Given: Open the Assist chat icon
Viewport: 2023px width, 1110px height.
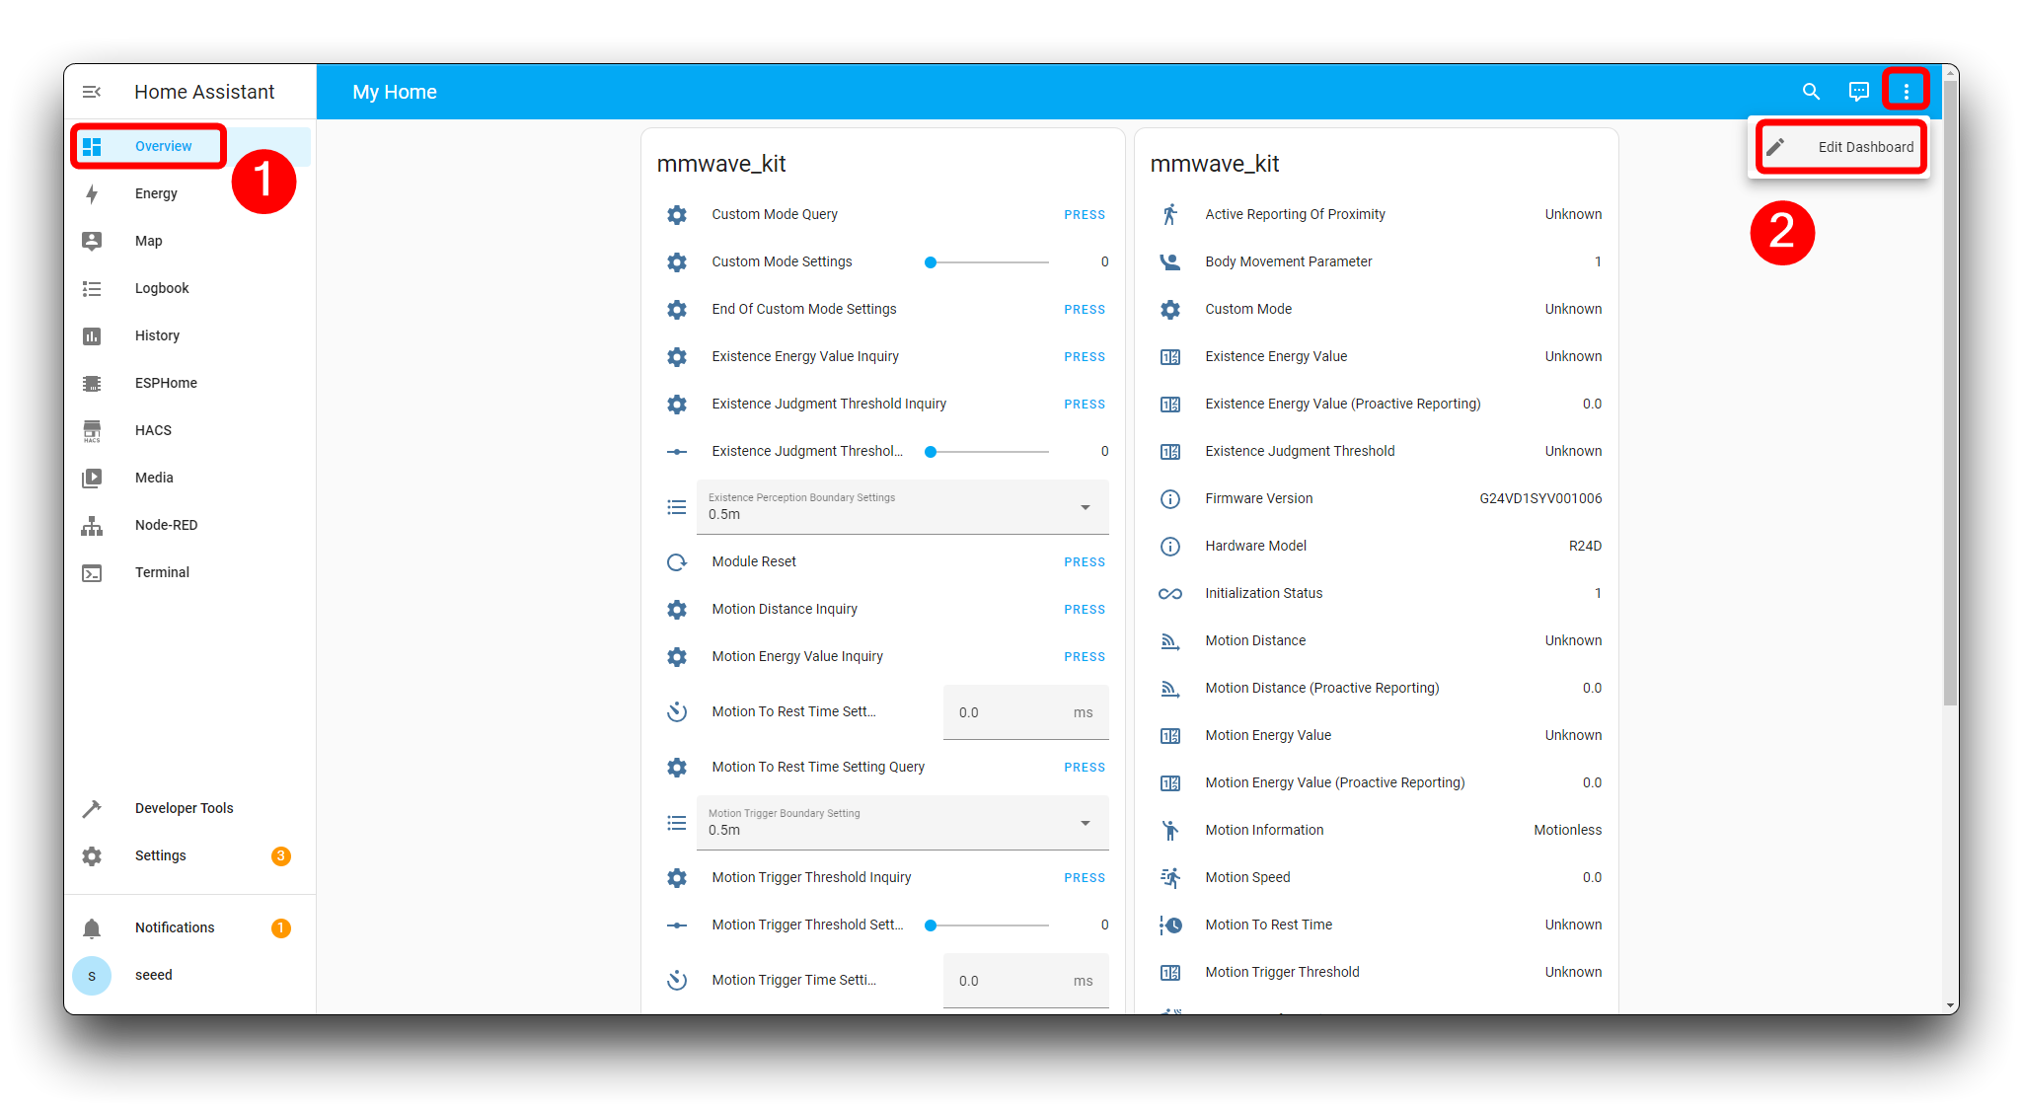Looking at the screenshot, I should pos(1858,92).
